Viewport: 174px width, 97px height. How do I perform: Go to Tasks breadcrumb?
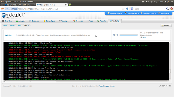pos(19,25)
